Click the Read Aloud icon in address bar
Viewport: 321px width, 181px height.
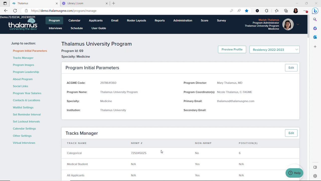(239, 11)
